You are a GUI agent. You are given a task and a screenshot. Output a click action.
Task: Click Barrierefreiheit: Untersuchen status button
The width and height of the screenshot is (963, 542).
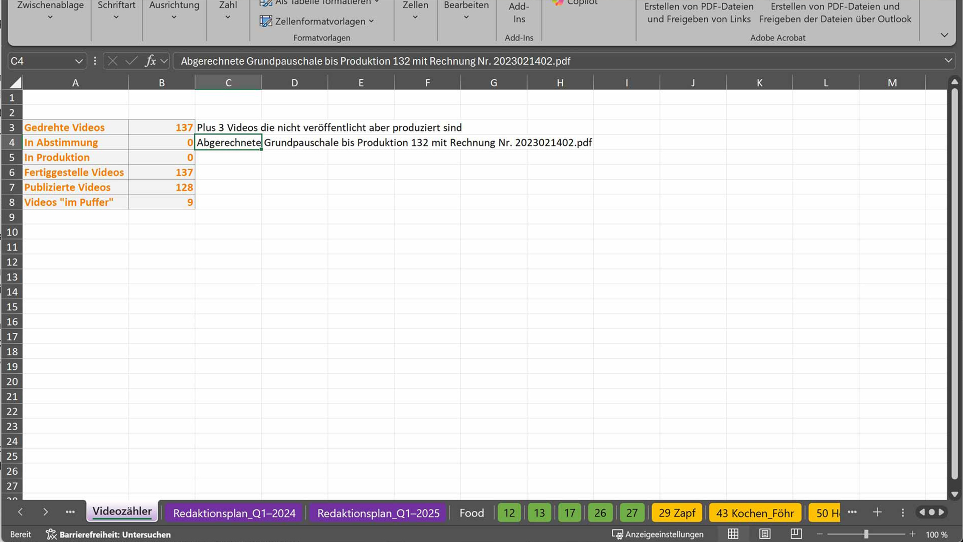[108, 534]
